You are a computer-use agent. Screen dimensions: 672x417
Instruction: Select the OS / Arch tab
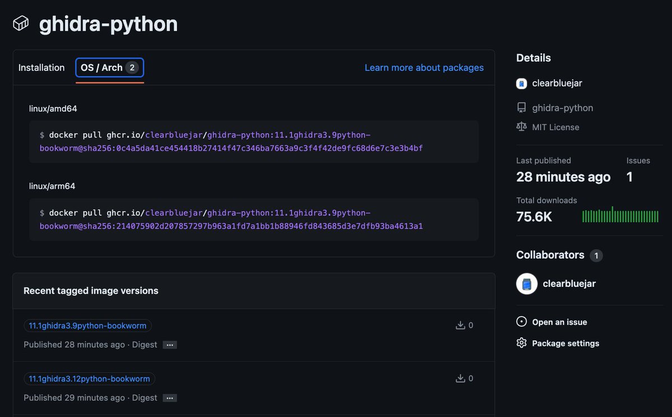pos(110,68)
